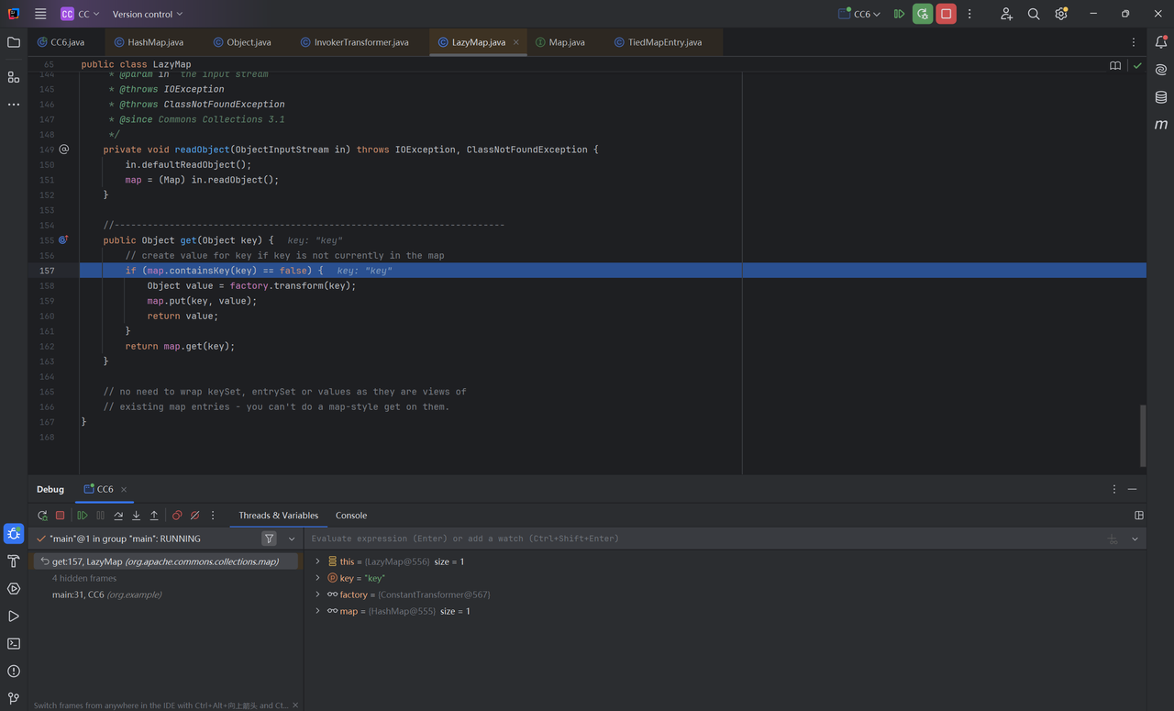Click Step Out in debug toolbar
This screenshot has height=711, width=1174.
(154, 516)
